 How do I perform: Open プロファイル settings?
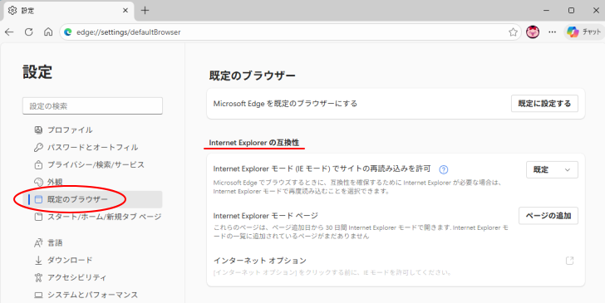pos(92,130)
